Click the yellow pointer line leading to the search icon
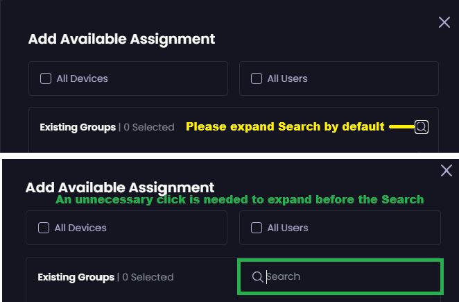 [x=401, y=127]
